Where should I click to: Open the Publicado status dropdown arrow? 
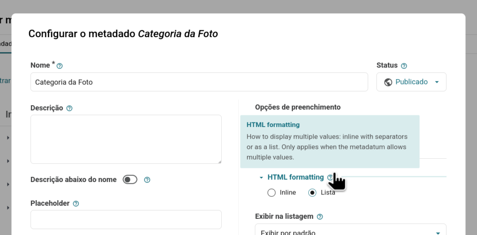pyautogui.click(x=436, y=82)
